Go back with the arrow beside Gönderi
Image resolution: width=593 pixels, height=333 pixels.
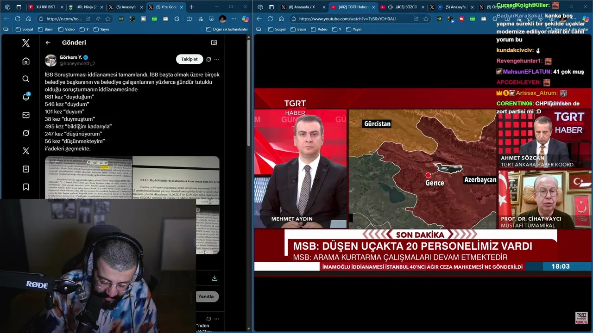[x=48, y=43]
